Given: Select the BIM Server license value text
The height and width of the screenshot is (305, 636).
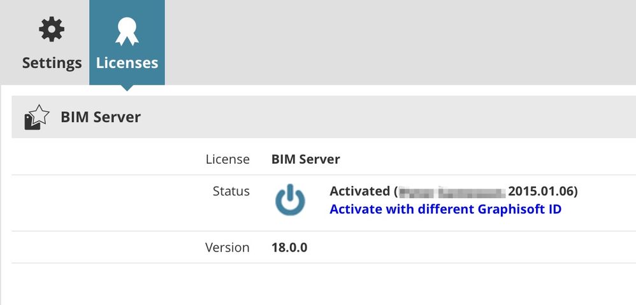Looking at the screenshot, I should coord(306,159).
